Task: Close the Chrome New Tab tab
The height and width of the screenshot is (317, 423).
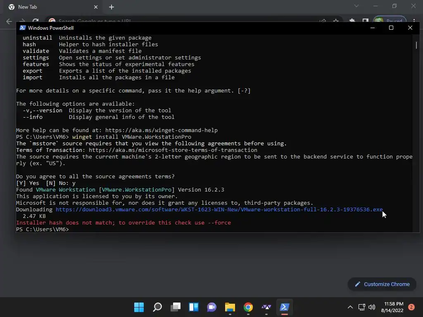Action: (96, 7)
